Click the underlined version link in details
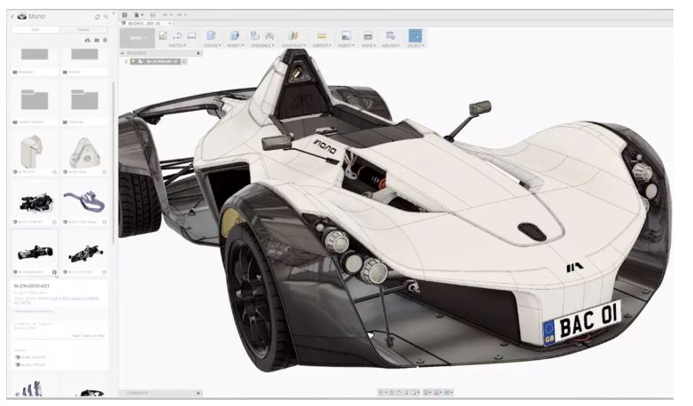 [x=74, y=298]
